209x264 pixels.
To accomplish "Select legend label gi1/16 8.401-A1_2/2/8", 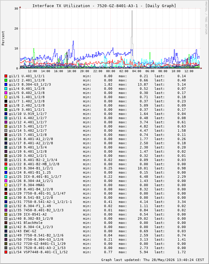I will click(x=31, y=139).
